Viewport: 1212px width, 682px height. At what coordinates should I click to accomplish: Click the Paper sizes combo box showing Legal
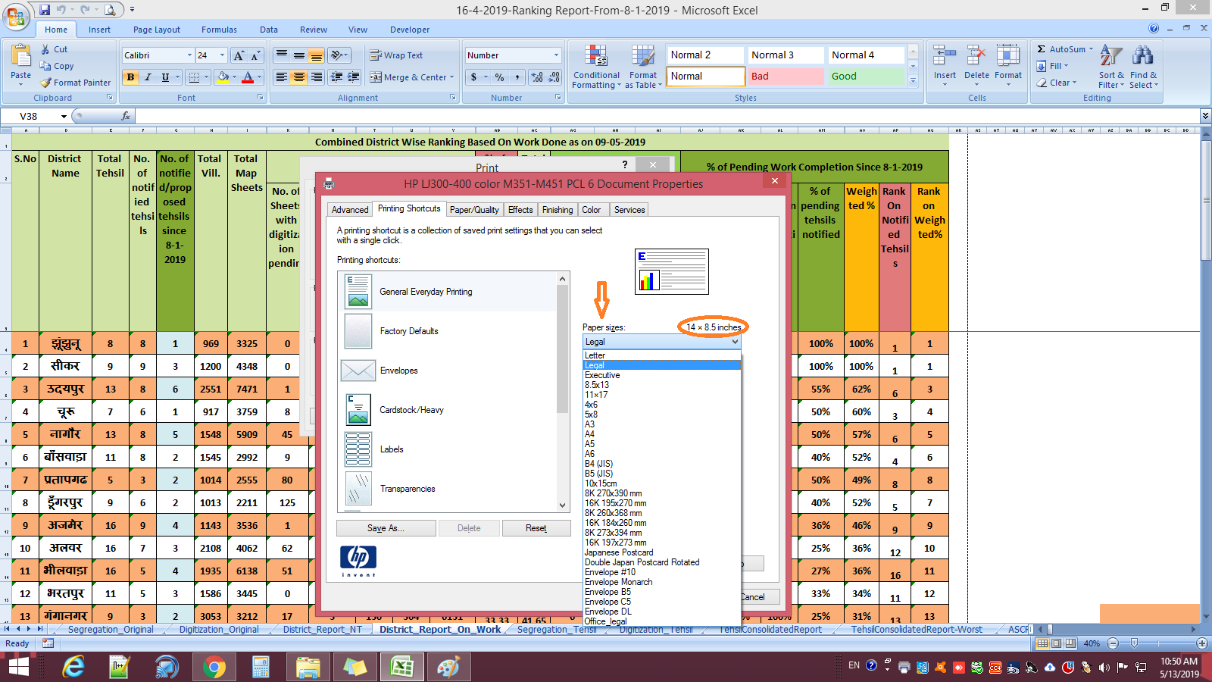pos(661,342)
